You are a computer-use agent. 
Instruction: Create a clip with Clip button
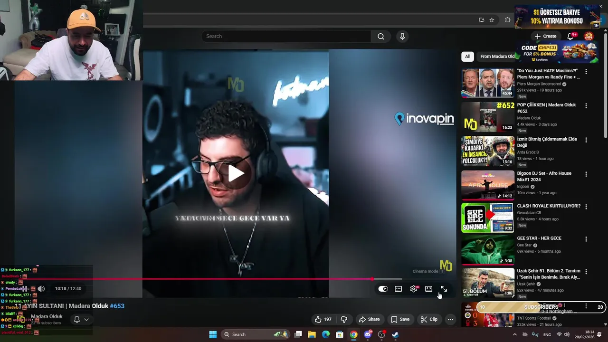[x=429, y=319]
